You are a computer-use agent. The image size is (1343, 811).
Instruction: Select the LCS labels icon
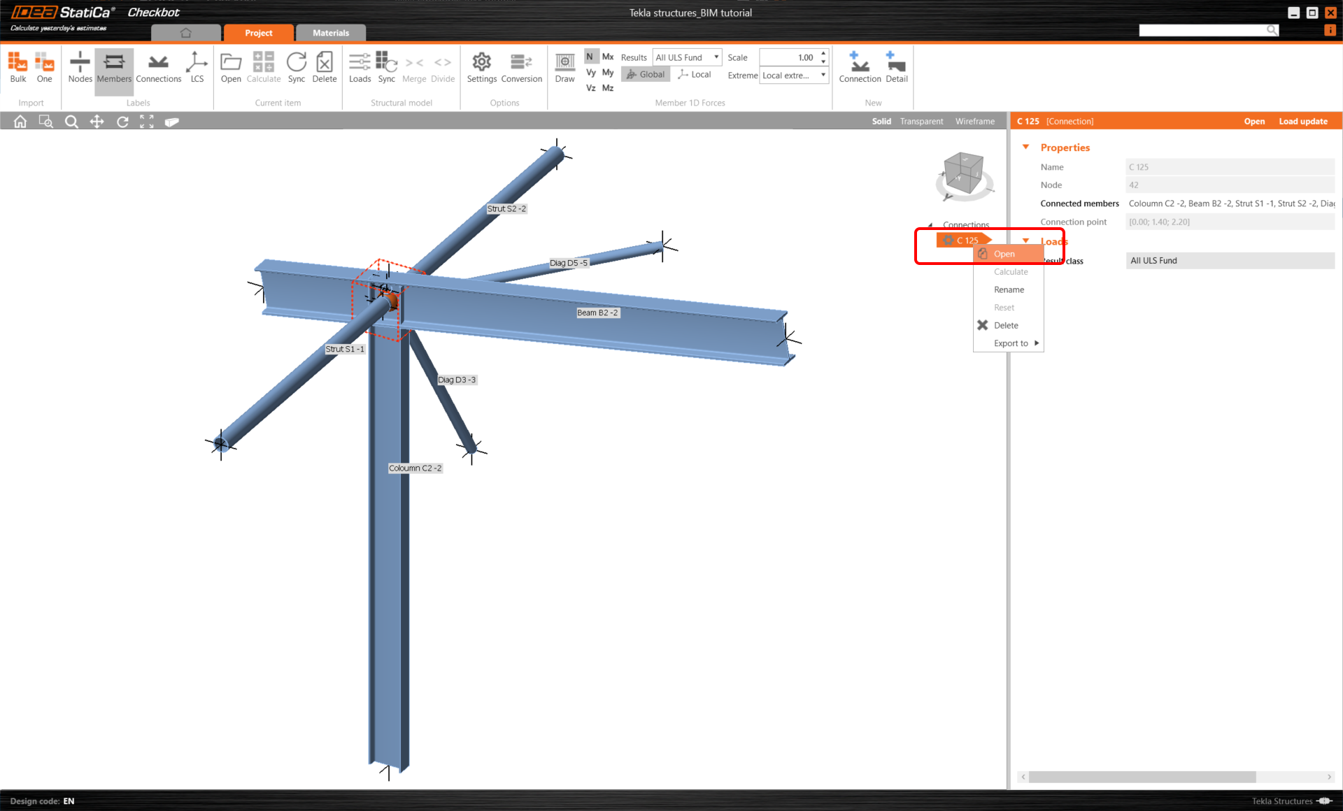(197, 68)
